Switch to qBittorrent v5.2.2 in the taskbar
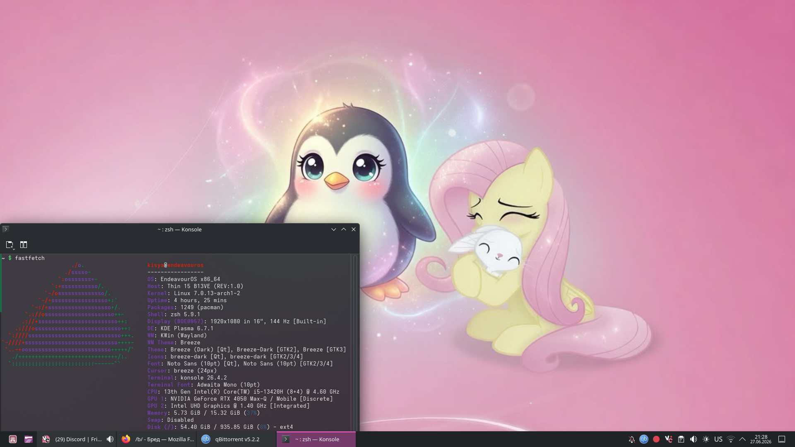This screenshot has height=447, width=795. coord(237,439)
